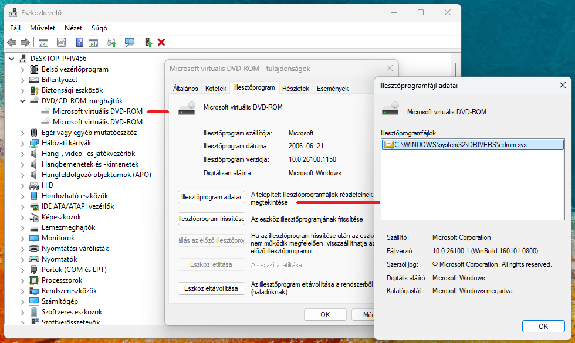This screenshot has height=343, width=575.
Task: Click the Eszközkezelő title bar app icon
Action: pyautogui.click(x=13, y=12)
